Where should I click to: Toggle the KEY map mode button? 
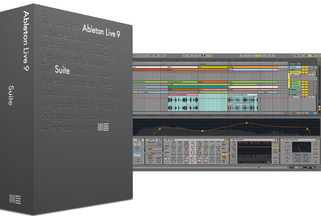pos(301,56)
